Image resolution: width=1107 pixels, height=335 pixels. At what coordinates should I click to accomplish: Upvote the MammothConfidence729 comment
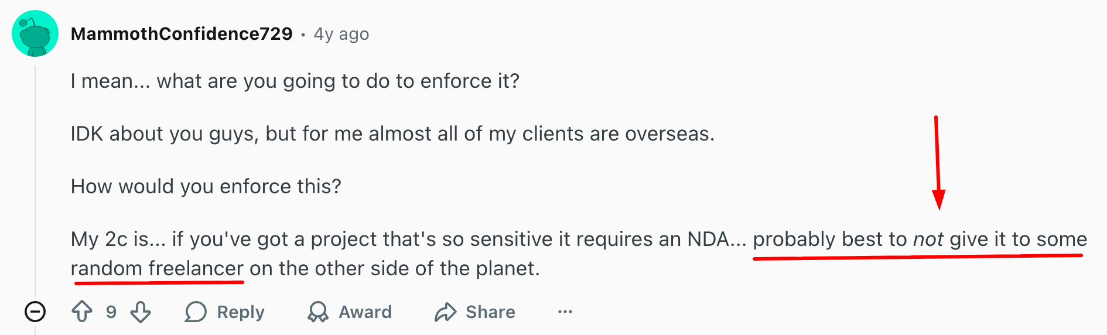(x=82, y=312)
